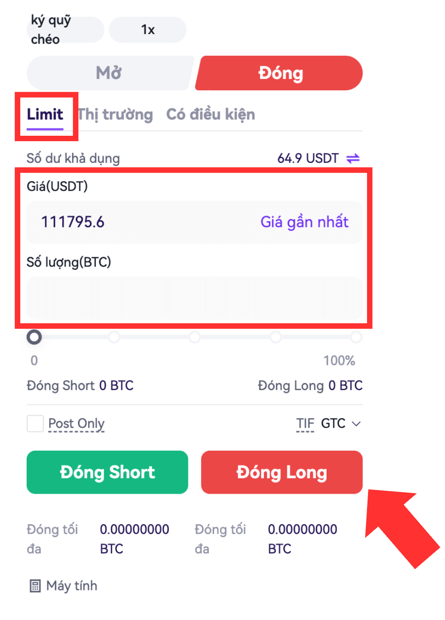Click the Giá gần nhất link
This screenshot has height=620, width=445.
[x=304, y=222]
